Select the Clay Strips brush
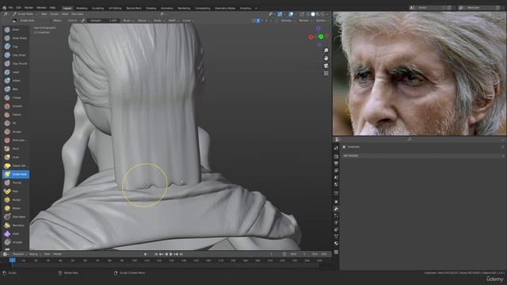 pos(15,55)
